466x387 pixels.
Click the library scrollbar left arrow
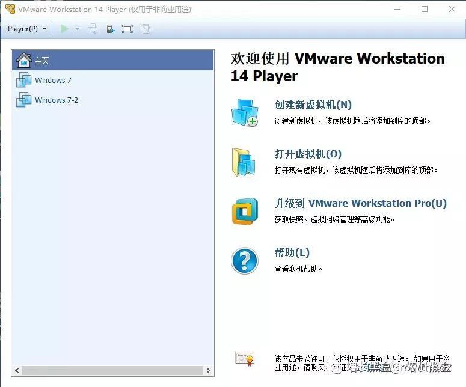point(17,370)
